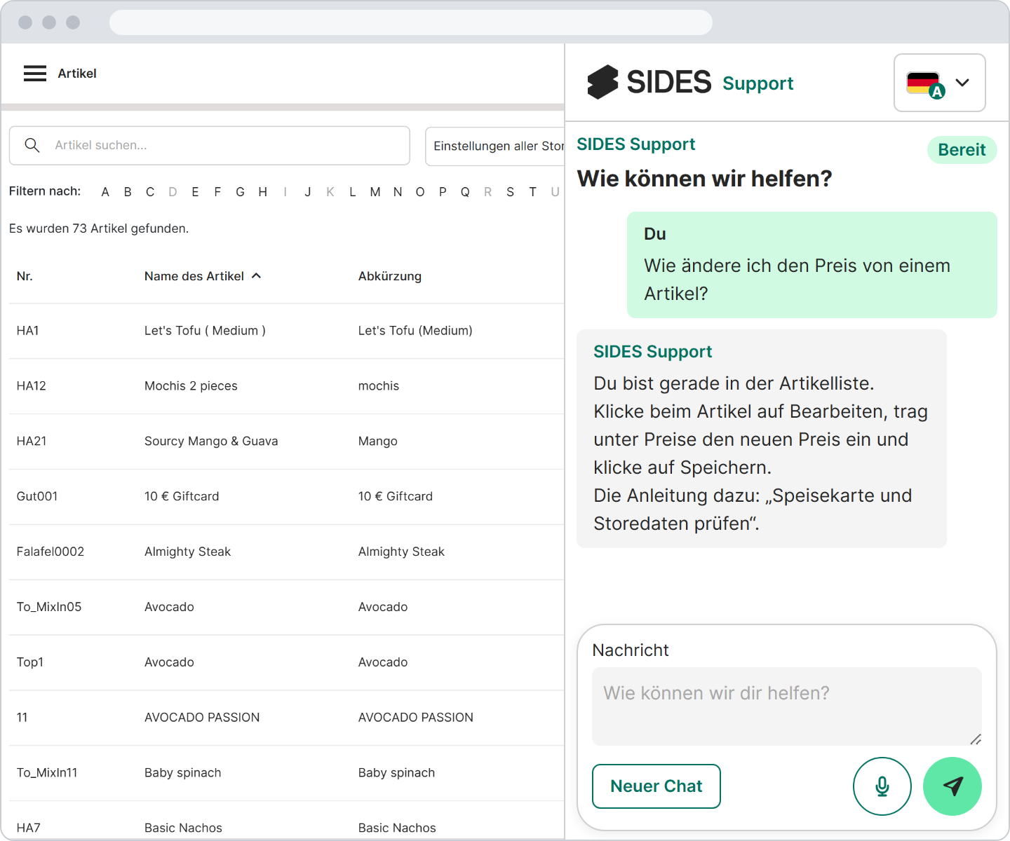The image size is (1010, 841).
Task: Filter articles by letter A
Action: pos(105,192)
